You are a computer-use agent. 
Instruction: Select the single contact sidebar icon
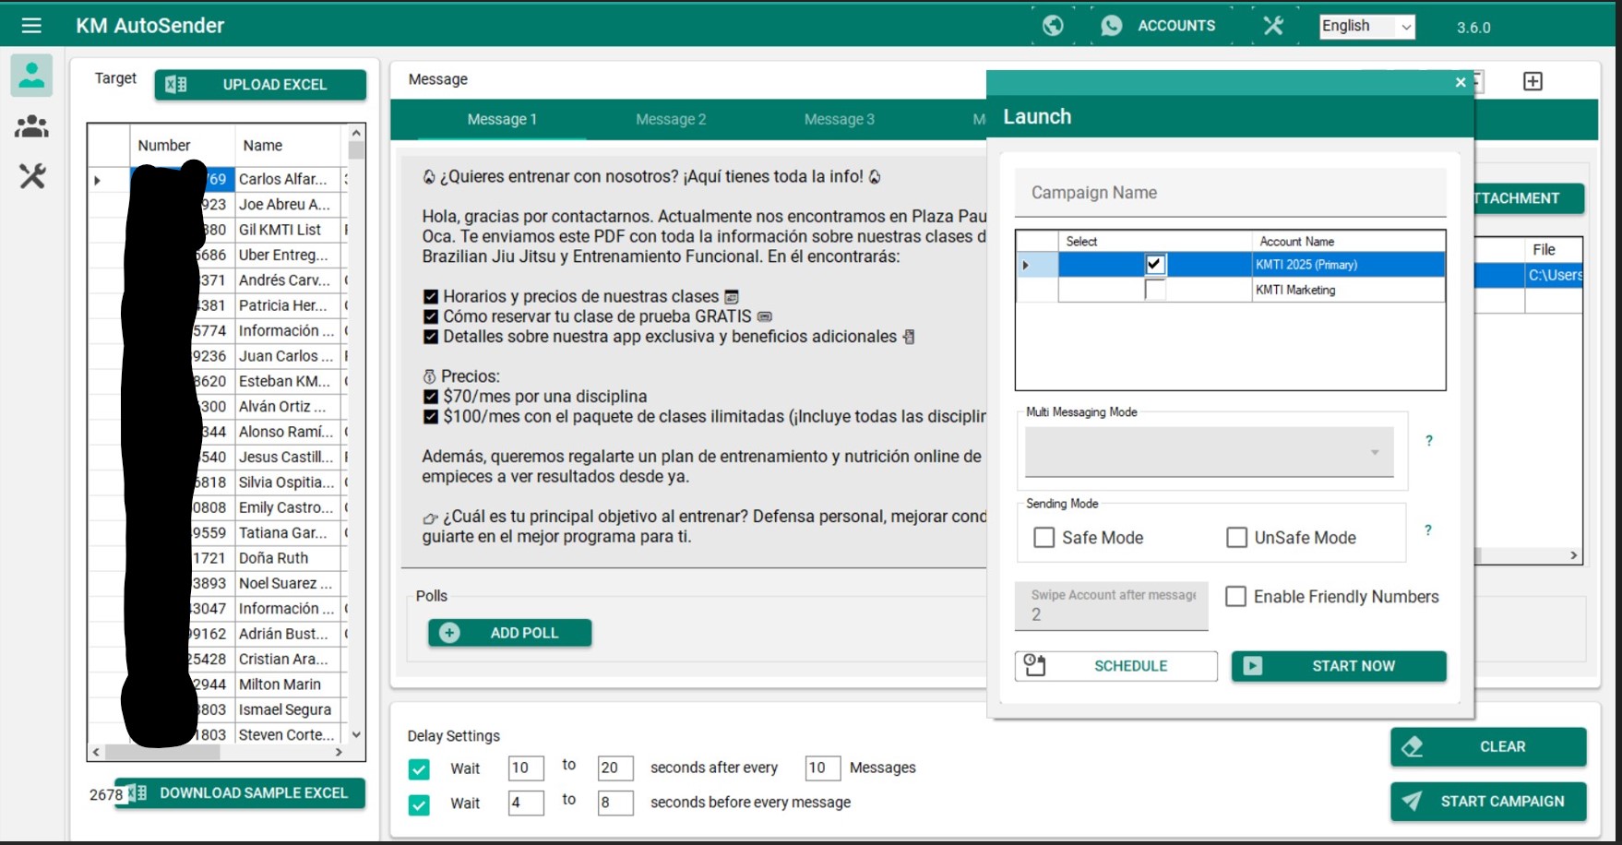pyautogui.click(x=31, y=75)
